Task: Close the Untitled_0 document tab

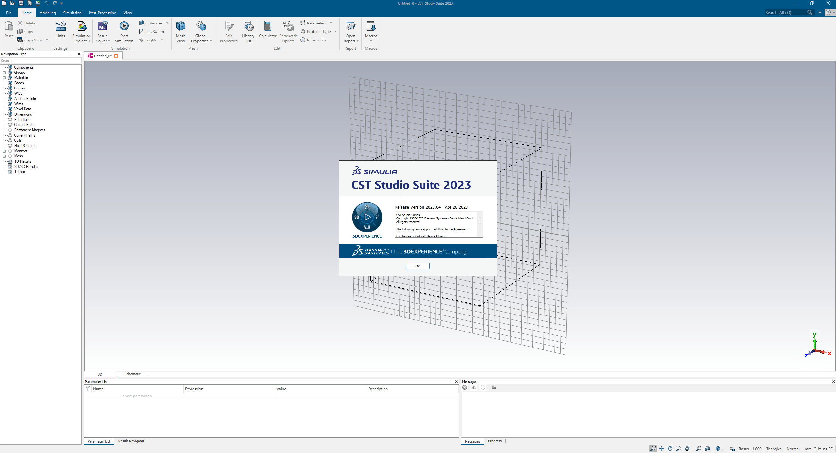Action: pos(116,56)
